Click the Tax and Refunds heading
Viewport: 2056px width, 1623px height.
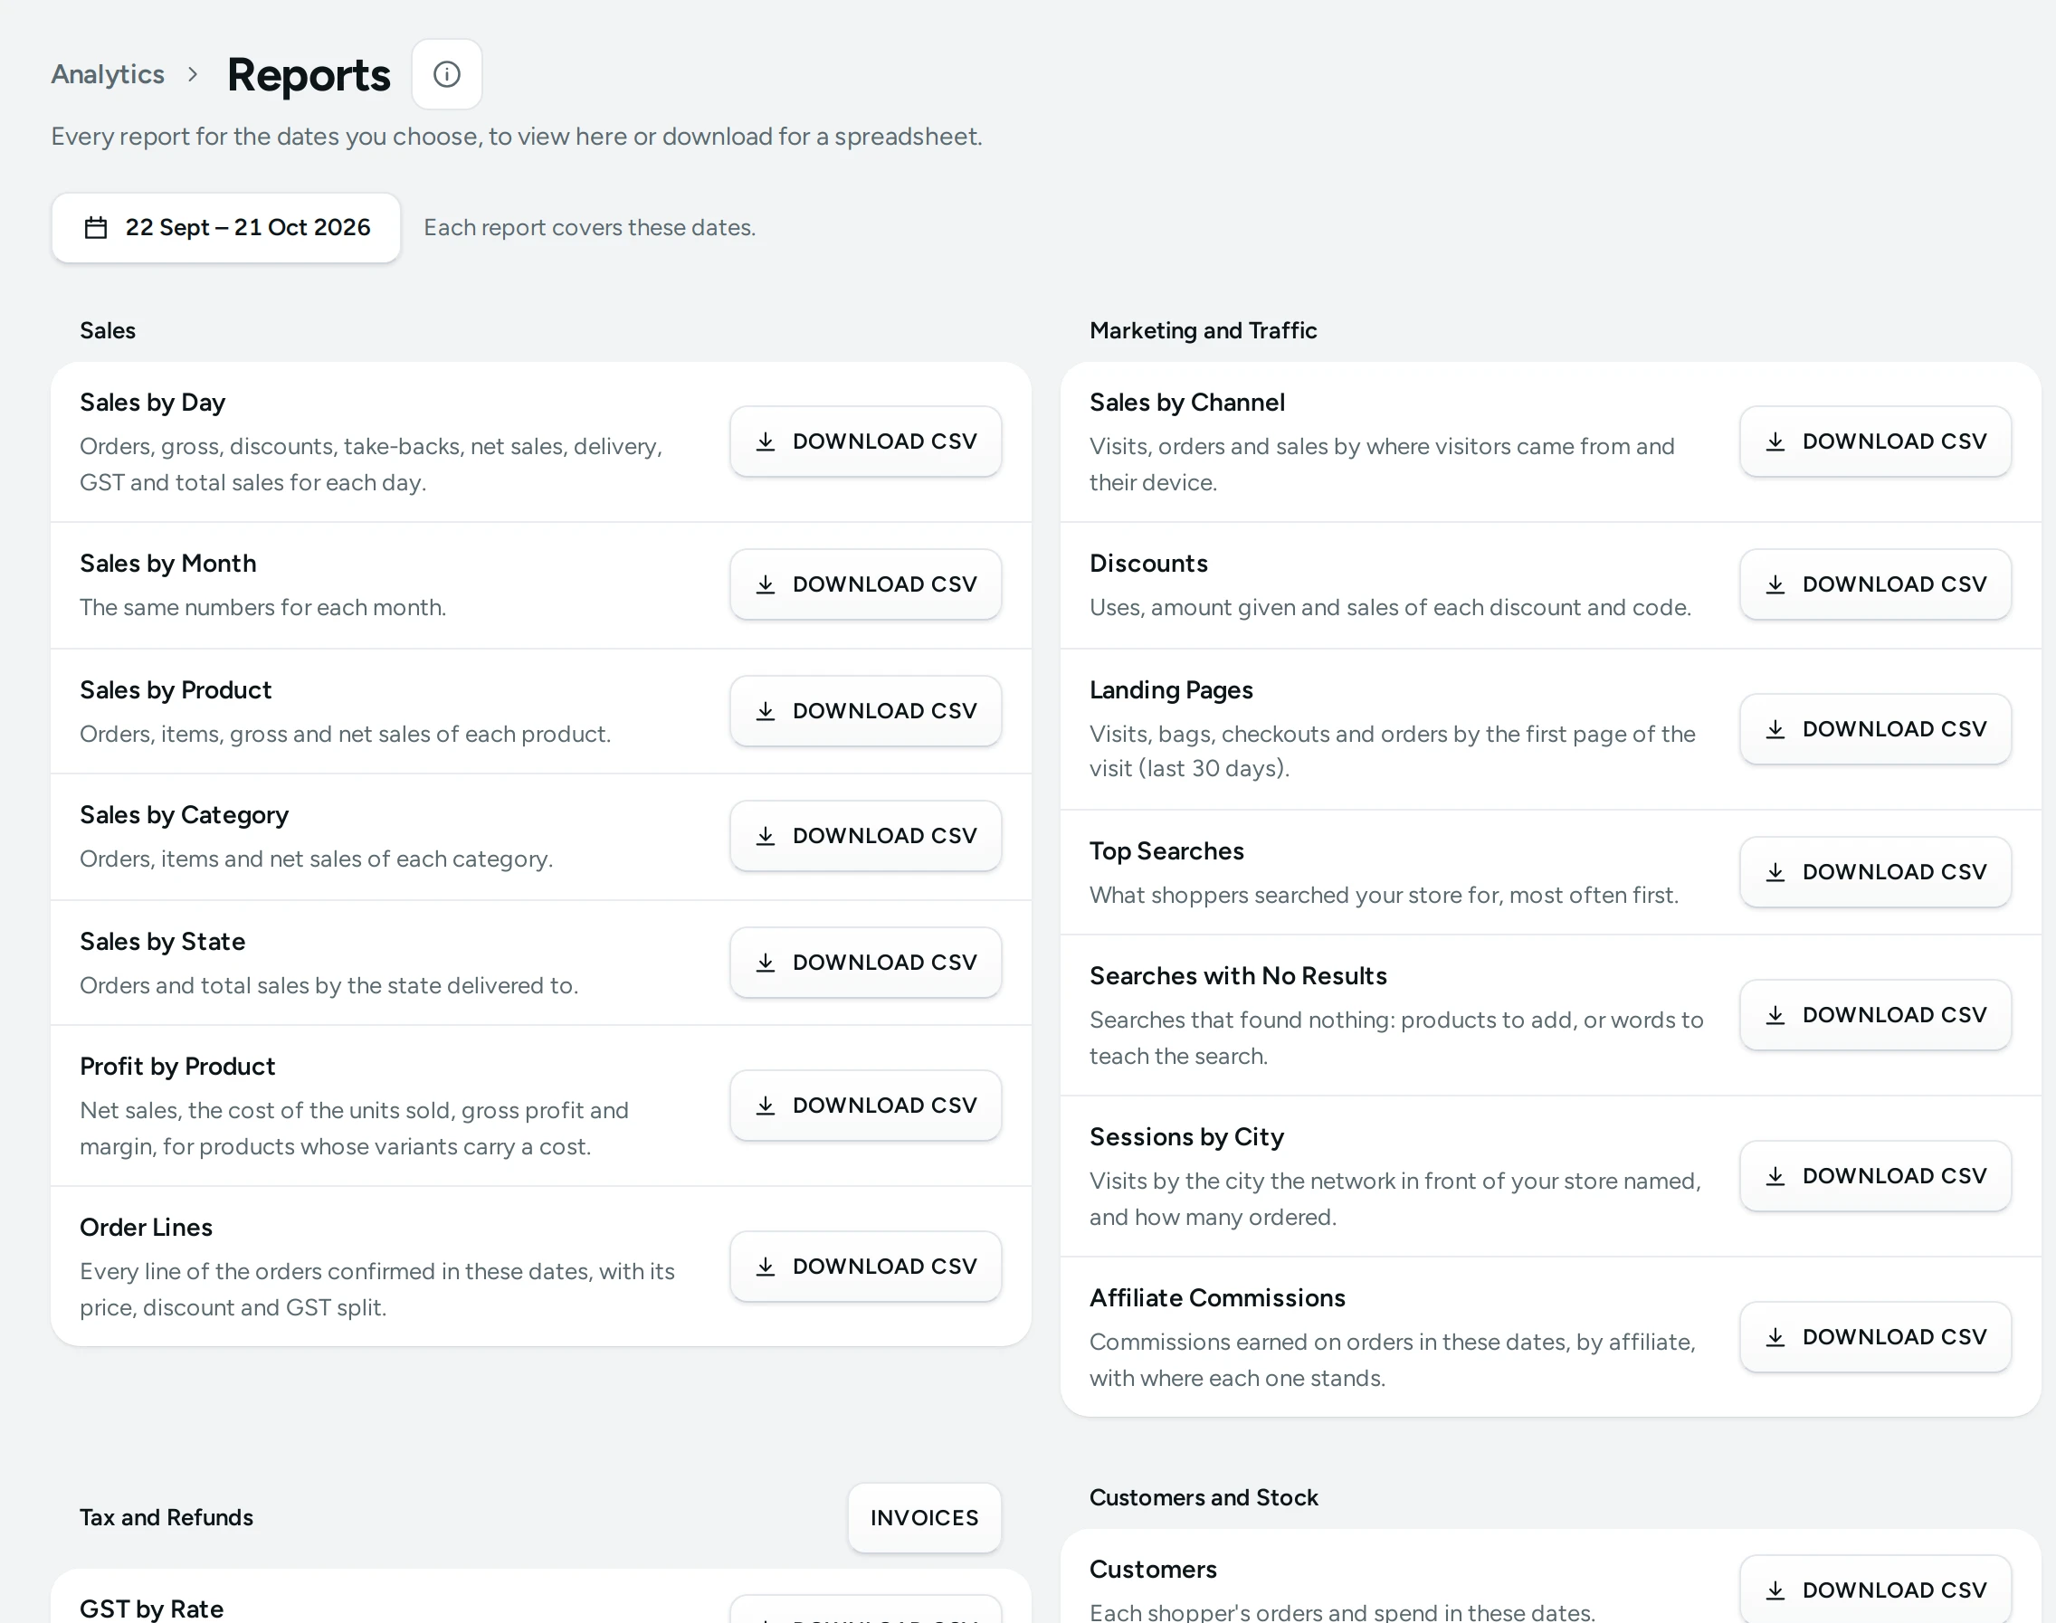pyautogui.click(x=167, y=1517)
